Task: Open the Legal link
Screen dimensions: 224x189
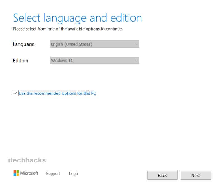Action: coord(74,174)
